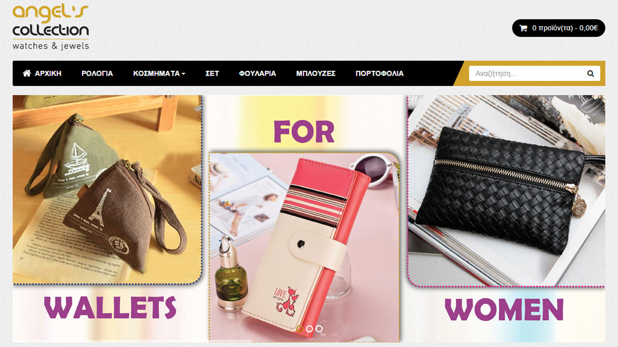Open the Angel's Collection logo
Image resolution: width=618 pixels, height=347 pixels.
click(51, 27)
